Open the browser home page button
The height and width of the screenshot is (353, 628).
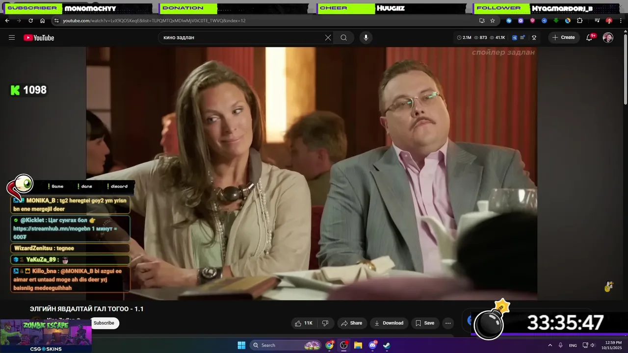tap(42, 21)
